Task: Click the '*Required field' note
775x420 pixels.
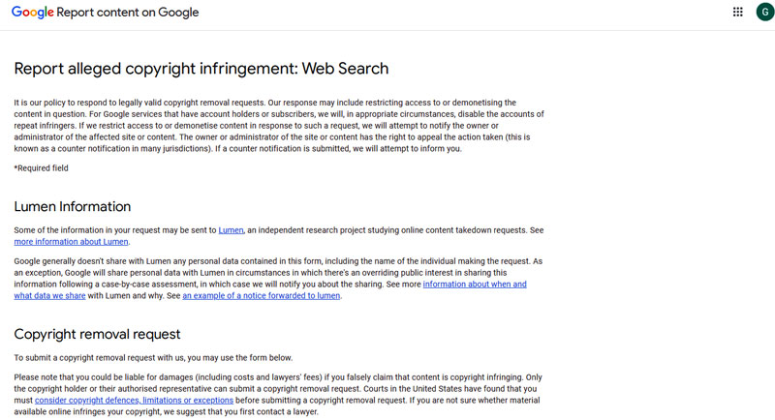Action: click(x=41, y=168)
